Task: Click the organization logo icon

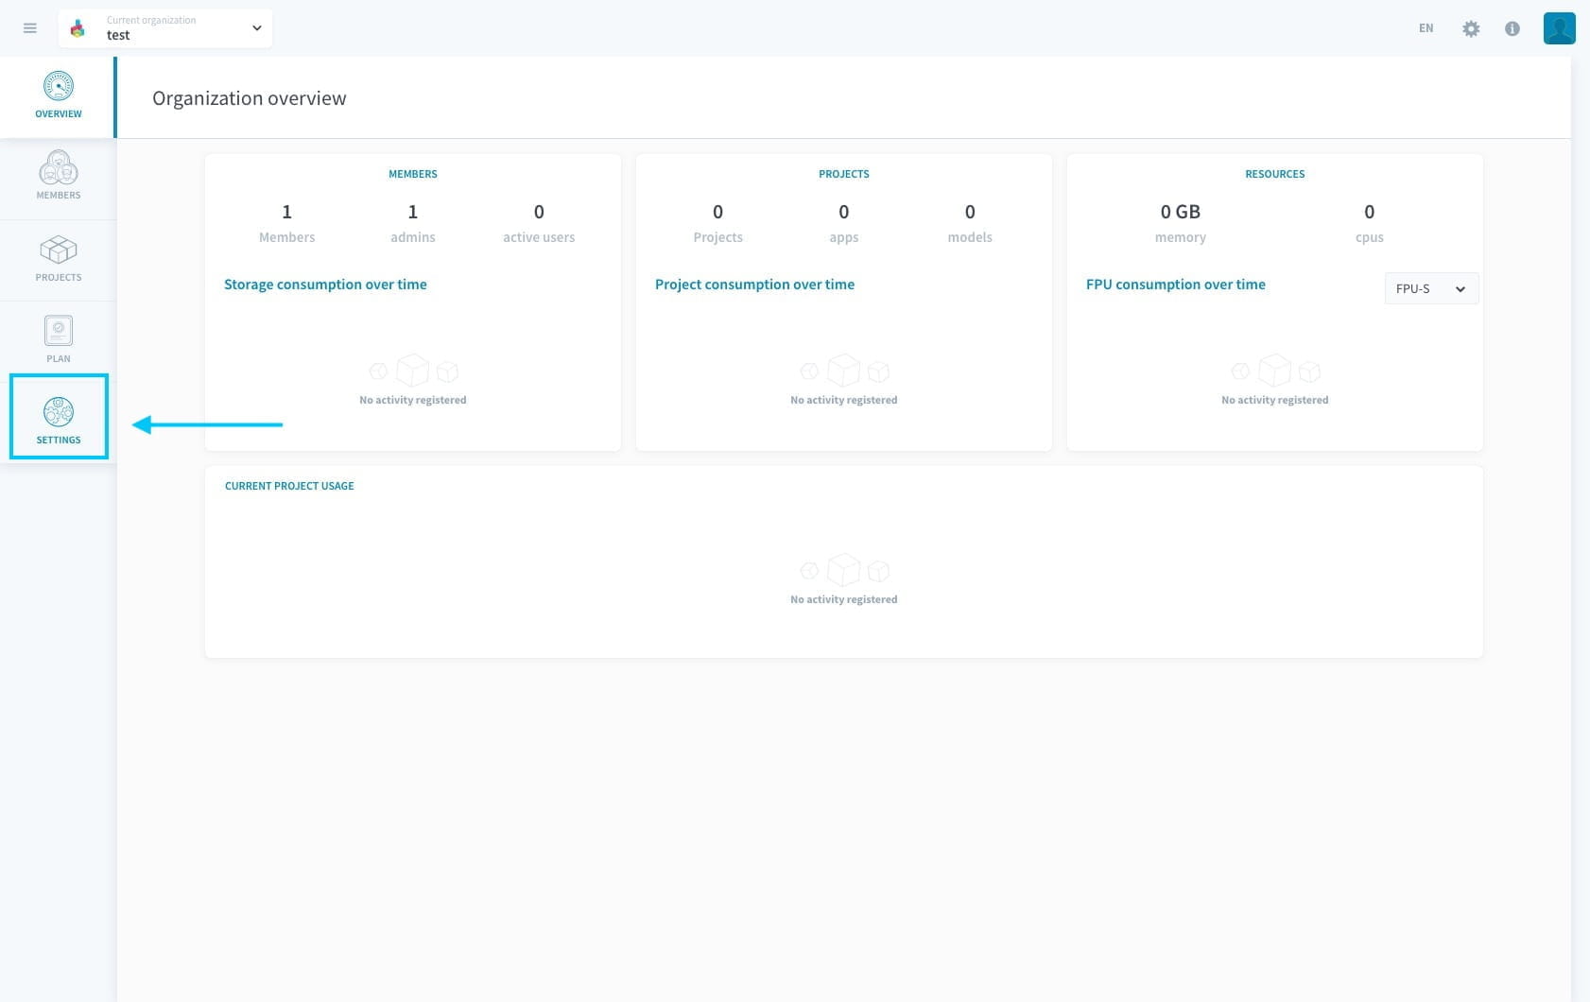Action: [78, 28]
